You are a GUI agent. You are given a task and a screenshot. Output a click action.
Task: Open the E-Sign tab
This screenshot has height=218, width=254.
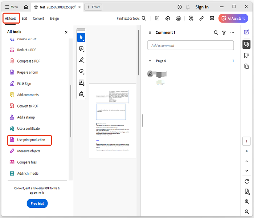click(x=54, y=19)
